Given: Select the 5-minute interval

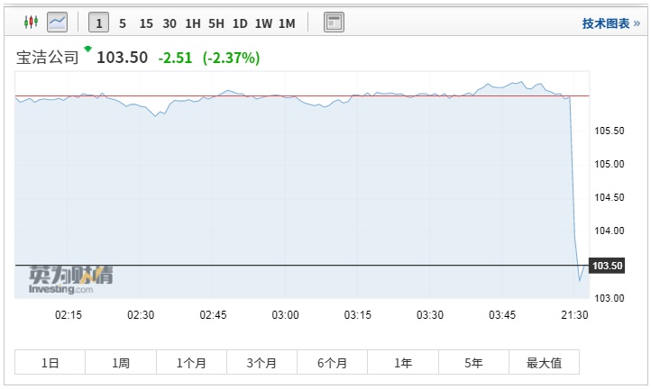Looking at the screenshot, I should click(x=123, y=23).
